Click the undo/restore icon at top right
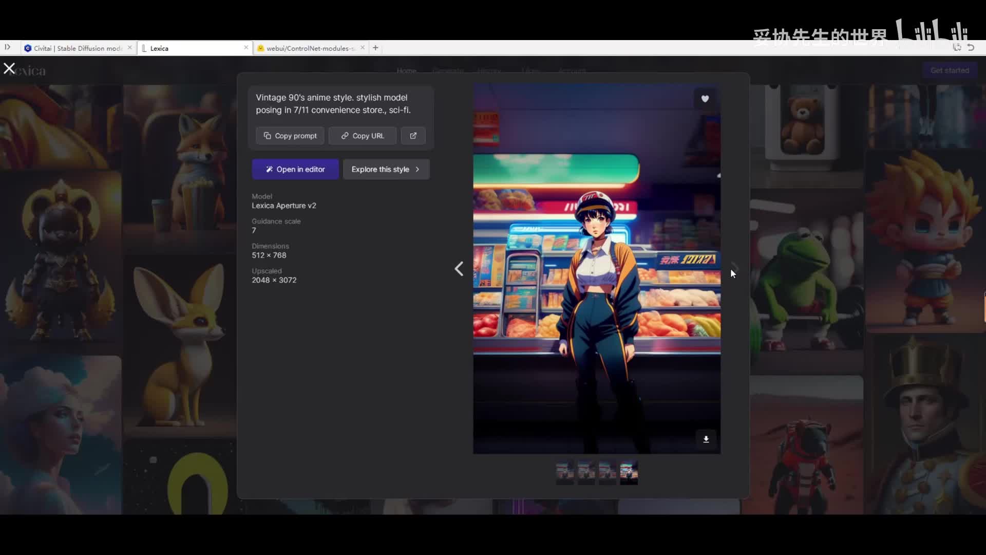986x555 pixels. point(971,47)
